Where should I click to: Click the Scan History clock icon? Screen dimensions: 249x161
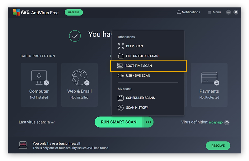[x=121, y=108]
